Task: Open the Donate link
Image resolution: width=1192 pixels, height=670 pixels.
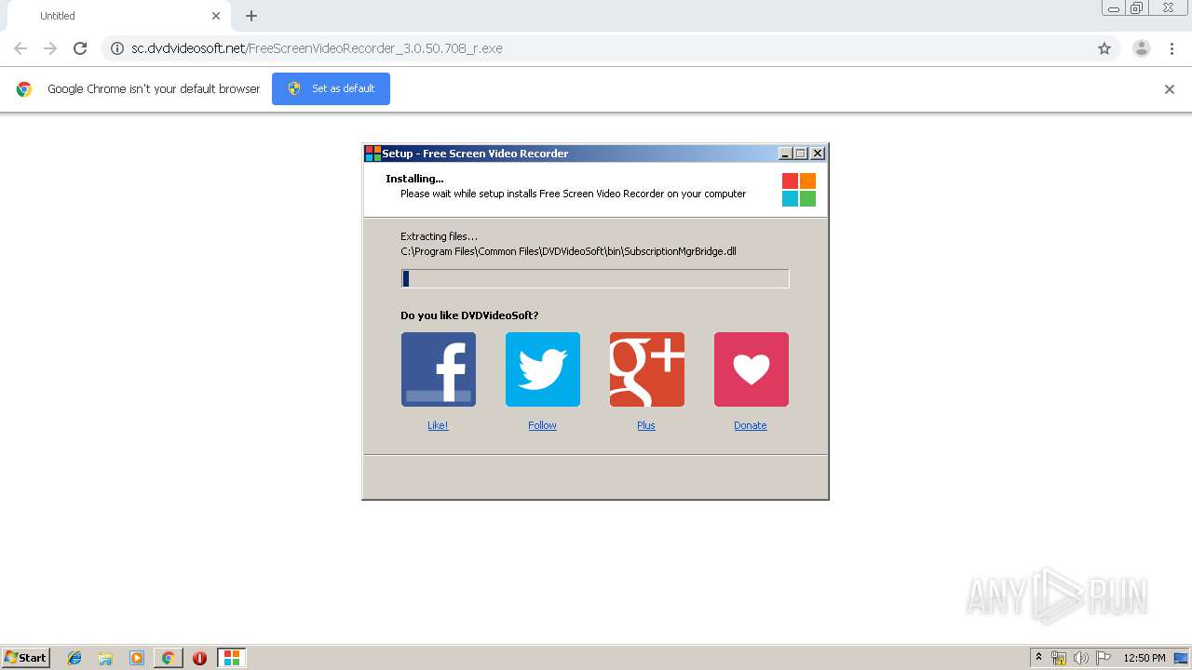Action: (751, 425)
